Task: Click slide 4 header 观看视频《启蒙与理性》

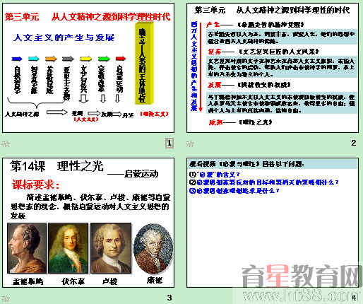Action: 246,164
